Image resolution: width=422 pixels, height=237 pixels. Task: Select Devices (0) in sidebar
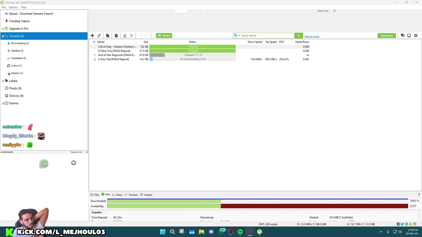coord(16,96)
